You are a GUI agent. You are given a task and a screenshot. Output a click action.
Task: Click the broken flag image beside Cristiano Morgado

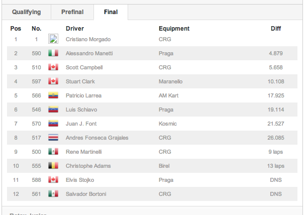pyautogui.click(x=53, y=39)
